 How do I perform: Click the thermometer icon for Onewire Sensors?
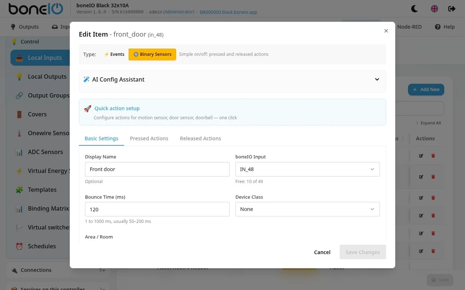click(x=19, y=133)
